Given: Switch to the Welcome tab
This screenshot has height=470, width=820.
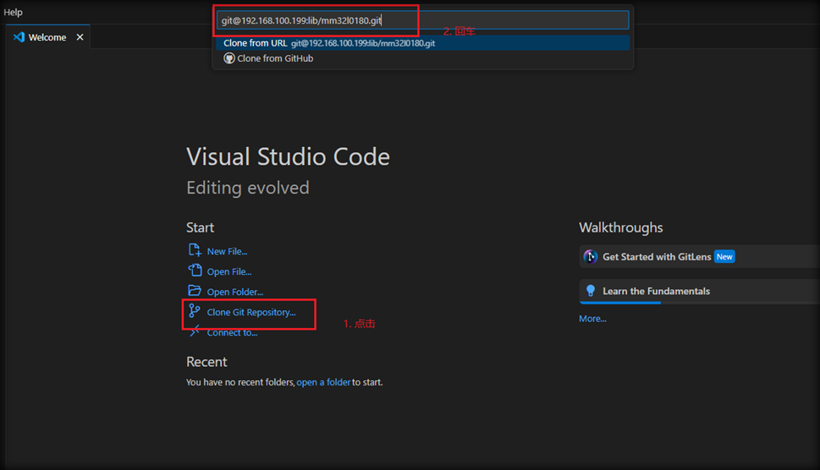Looking at the screenshot, I should pyautogui.click(x=47, y=37).
